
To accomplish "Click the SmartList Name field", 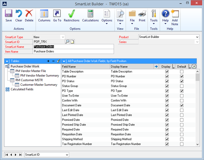I will [x=73, y=46].
